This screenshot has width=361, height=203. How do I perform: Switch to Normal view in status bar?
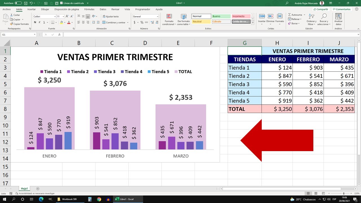[x=308, y=193]
